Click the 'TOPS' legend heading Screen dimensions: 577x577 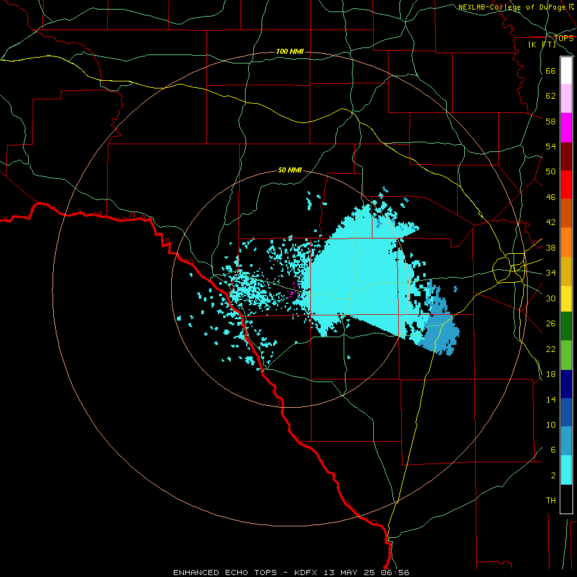(564, 38)
